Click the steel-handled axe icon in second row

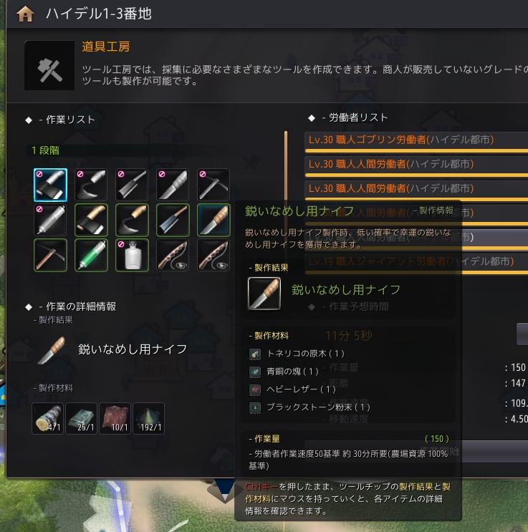click(x=91, y=220)
